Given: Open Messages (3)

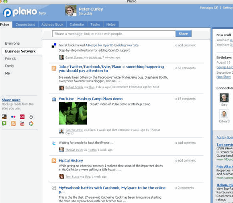Looking at the screenshot, I should pyautogui.click(x=209, y=8).
